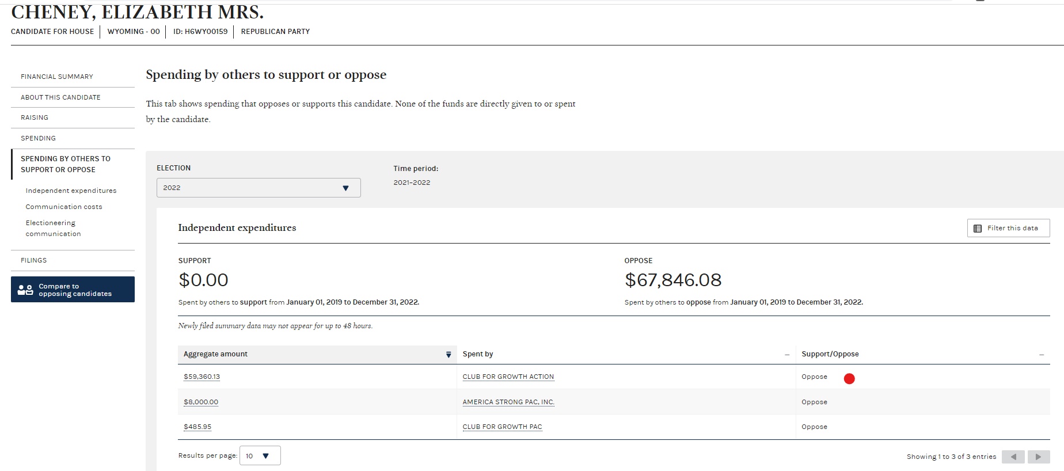Sort by the Support/Oppose column
Screen dimensions: 1064x471
click(923, 354)
